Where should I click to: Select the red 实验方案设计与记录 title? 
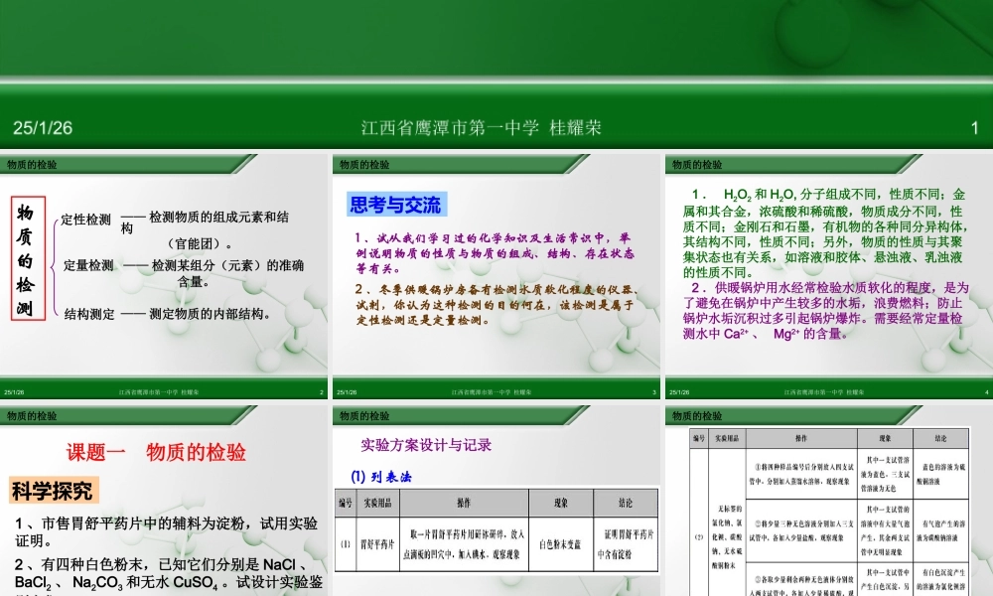426,444
